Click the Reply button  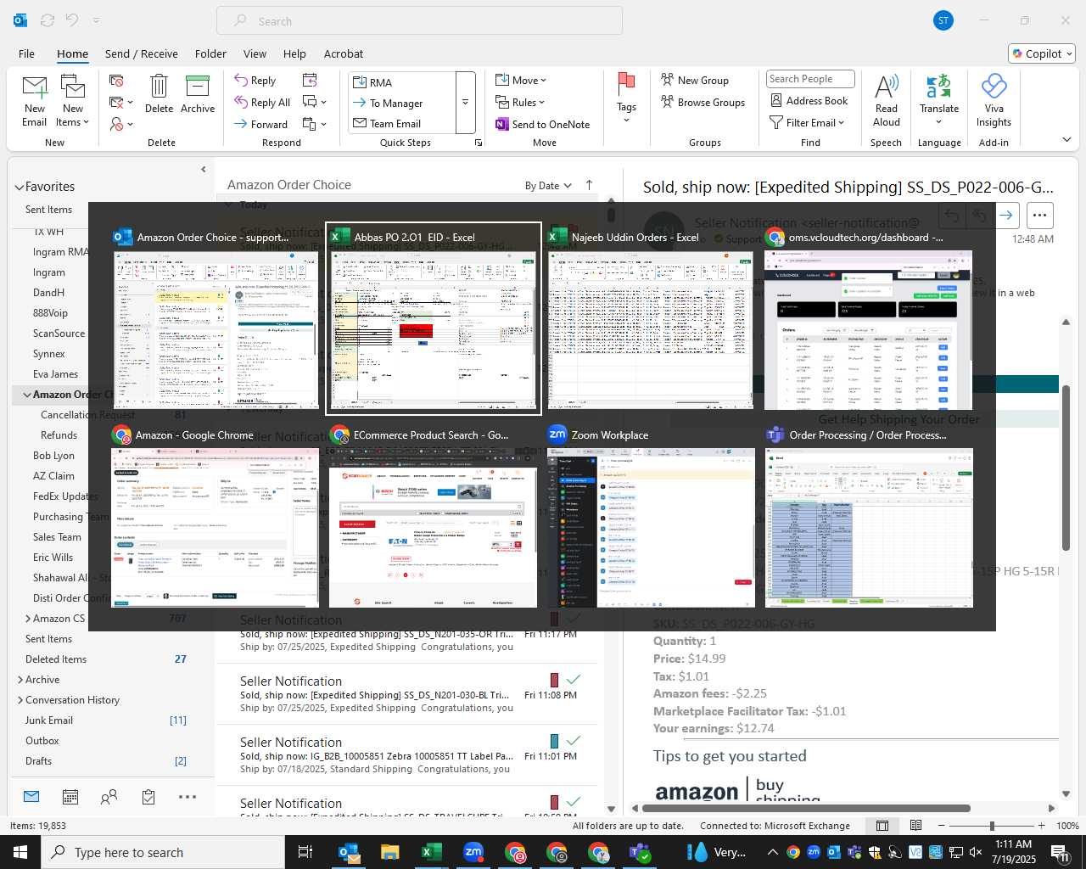(x=255, y=80)
